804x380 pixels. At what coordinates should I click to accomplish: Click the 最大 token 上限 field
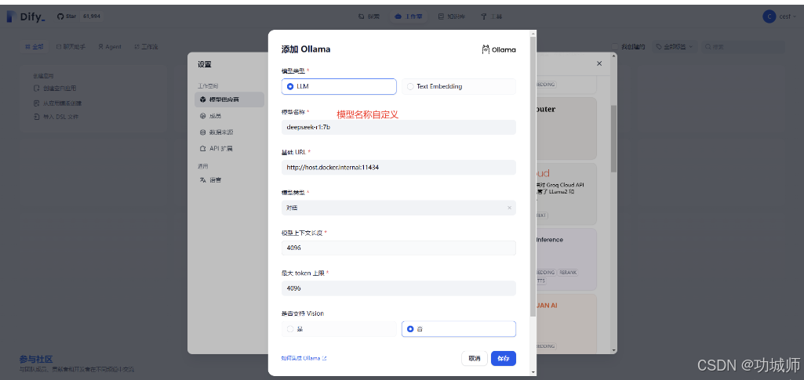(x=398, y=288)
